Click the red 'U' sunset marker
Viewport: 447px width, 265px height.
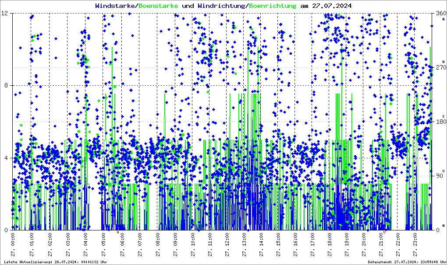tap(384, 232)
